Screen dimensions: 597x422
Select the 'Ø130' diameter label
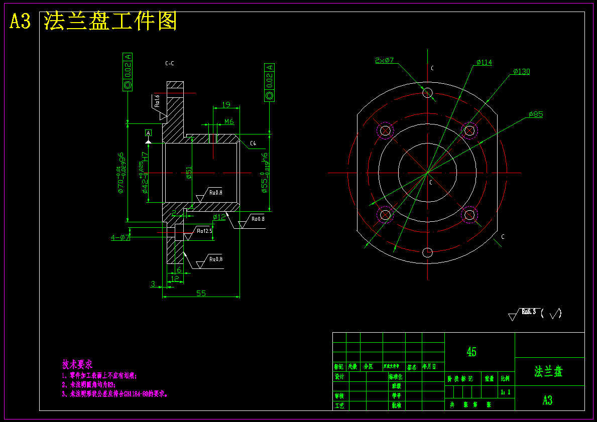(x=521, y=71)
